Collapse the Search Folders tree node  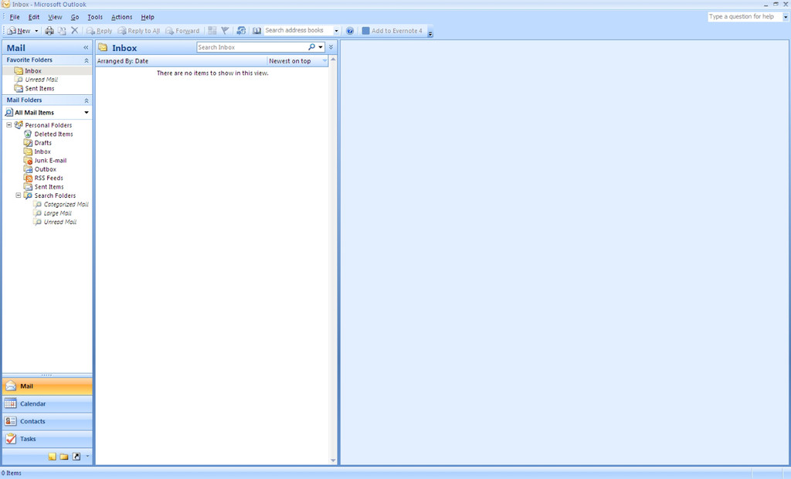(x=19, y=195)
